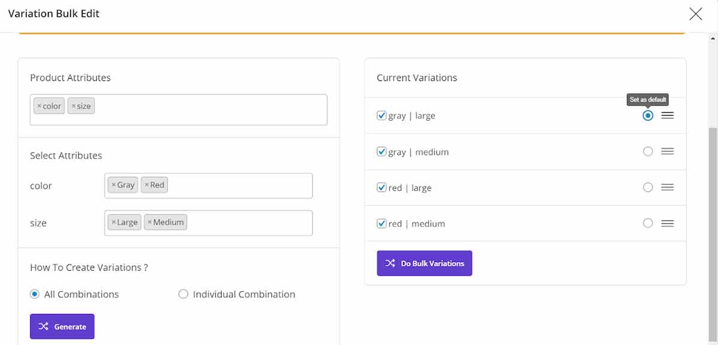718x345 pixels.
Task: Remove the Large size value tag
Action: tap(114, 222)
